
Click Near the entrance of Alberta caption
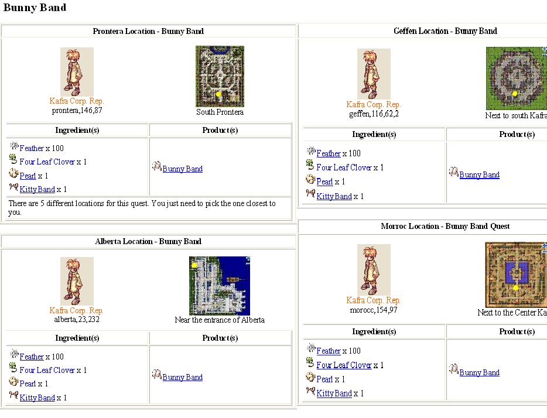pyautogui.click(x=220, y=320)
